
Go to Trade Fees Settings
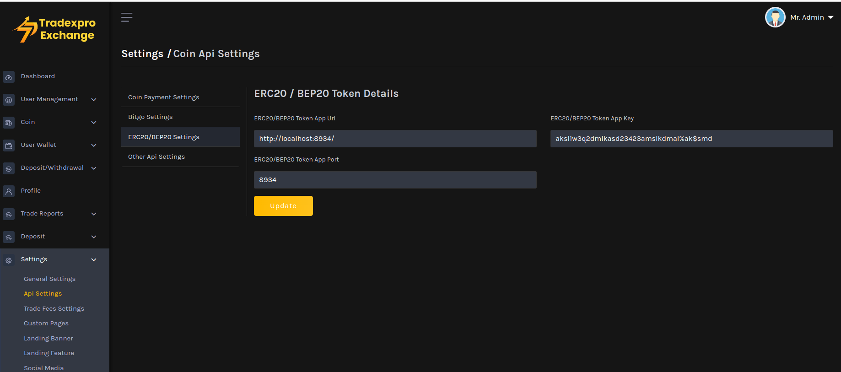coord(54,309)
